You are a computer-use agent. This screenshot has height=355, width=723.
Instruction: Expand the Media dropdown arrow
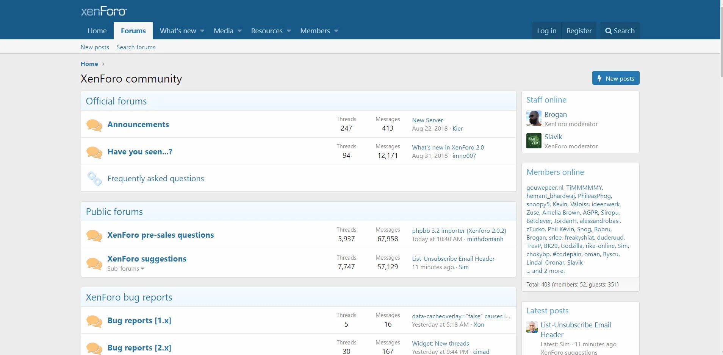239,31
